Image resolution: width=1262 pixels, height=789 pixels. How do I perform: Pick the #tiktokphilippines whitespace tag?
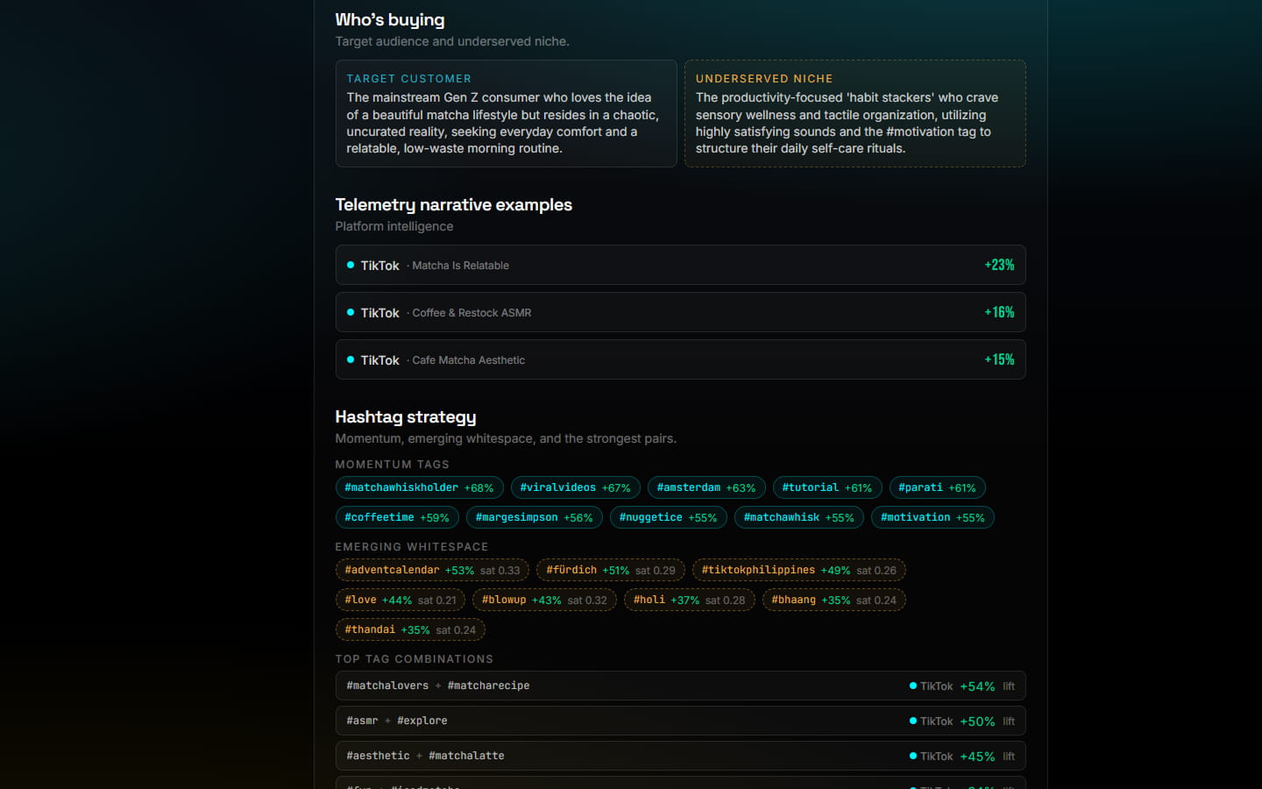click(799, 570)
